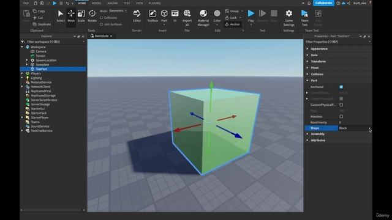
Task: Uncheck the Anchored property checkbox
Action: (341, 87)
